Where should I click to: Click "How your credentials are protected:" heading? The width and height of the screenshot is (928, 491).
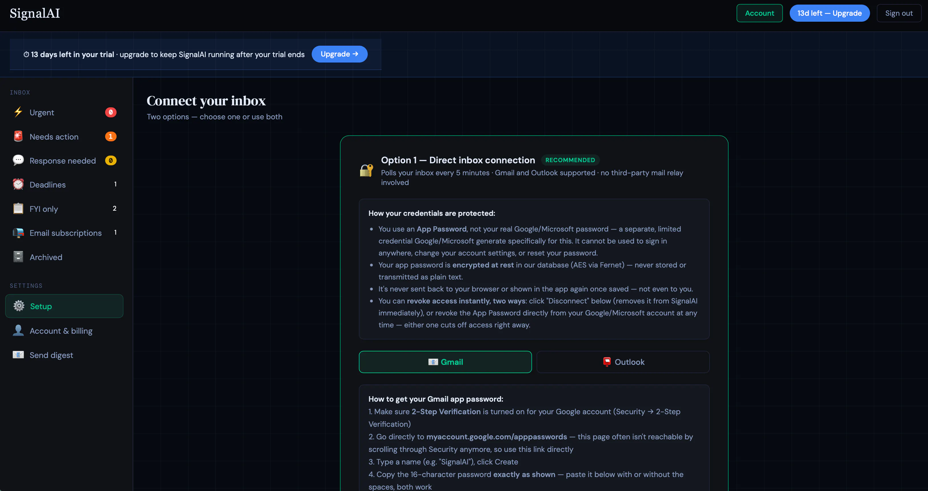[432, 213]
